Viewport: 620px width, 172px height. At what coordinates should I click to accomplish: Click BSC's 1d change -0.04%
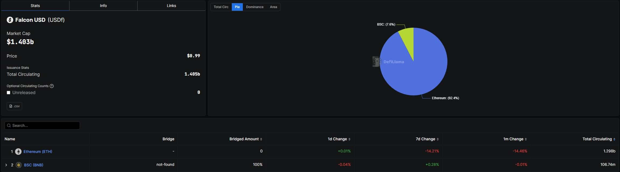pyautogui.click(x=344, y=164)
